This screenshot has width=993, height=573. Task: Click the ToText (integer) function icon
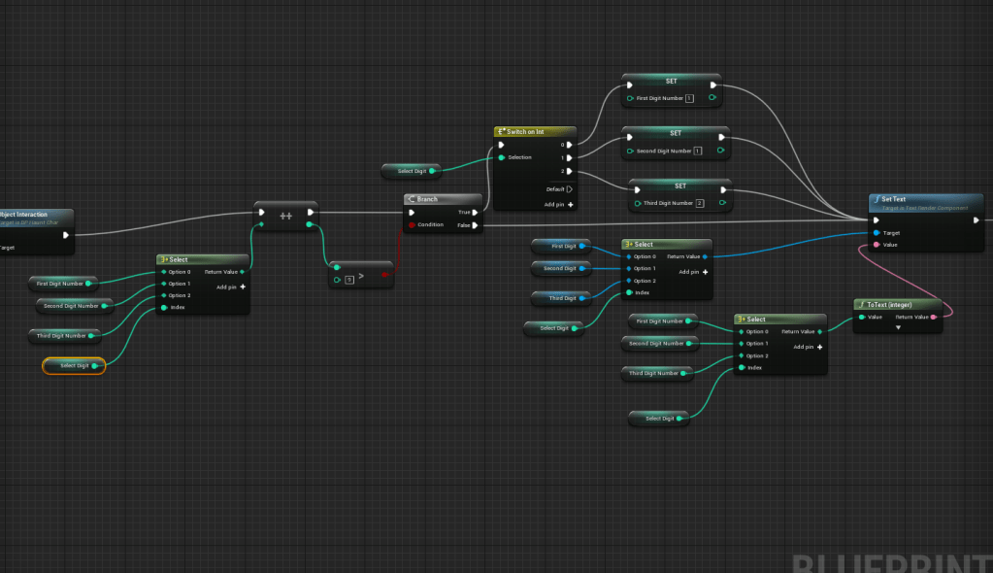pos(860,304)
